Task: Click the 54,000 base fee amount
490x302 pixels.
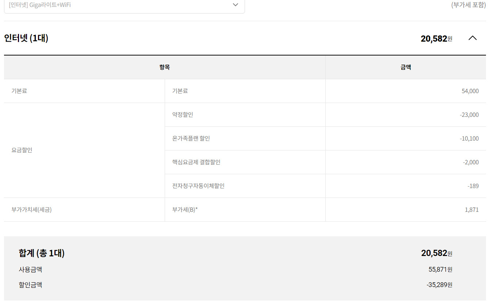Action: coord(470,91)
